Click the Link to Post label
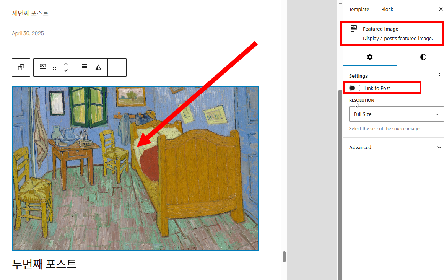The height and width of the screenshot is (280, 444). coord(377,88)
